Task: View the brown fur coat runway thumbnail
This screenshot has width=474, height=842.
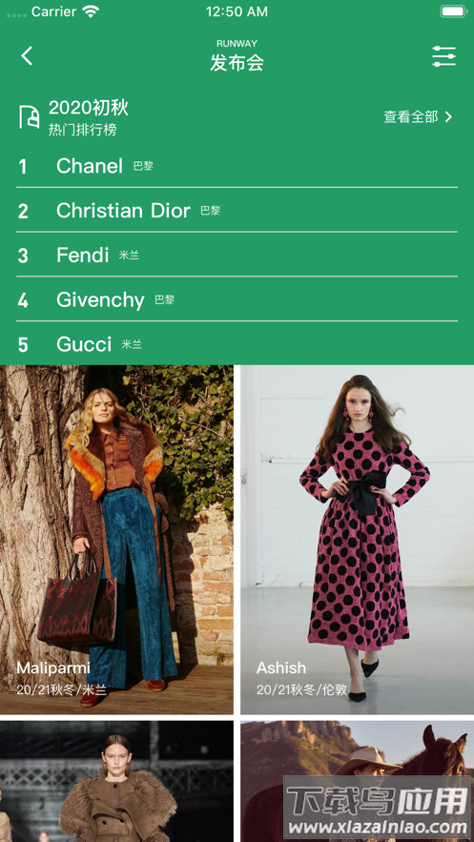Action: pos(116,781)
